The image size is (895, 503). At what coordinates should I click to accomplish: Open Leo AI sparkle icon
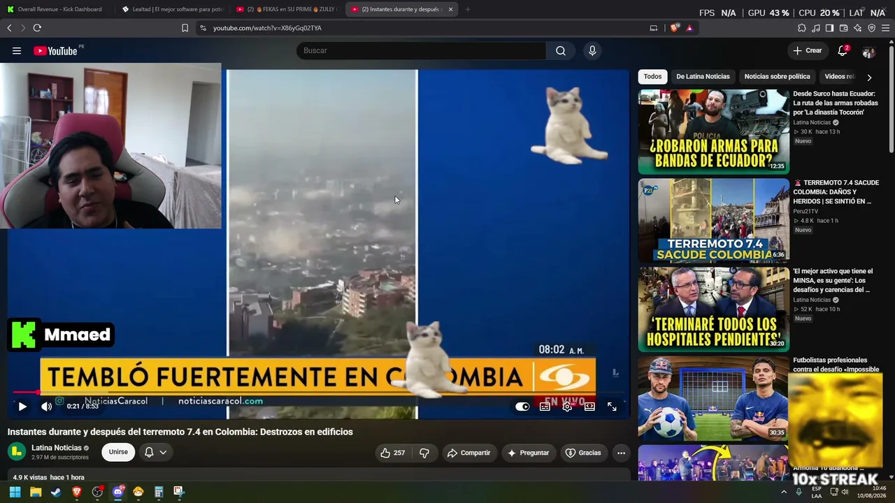(858, 28)
